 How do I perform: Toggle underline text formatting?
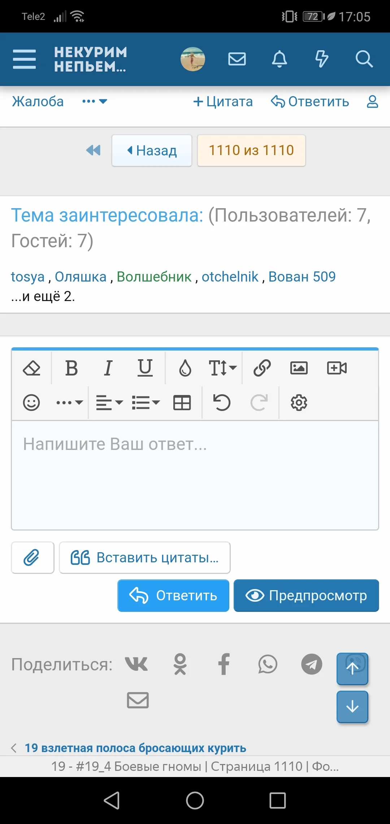(145, 368)
